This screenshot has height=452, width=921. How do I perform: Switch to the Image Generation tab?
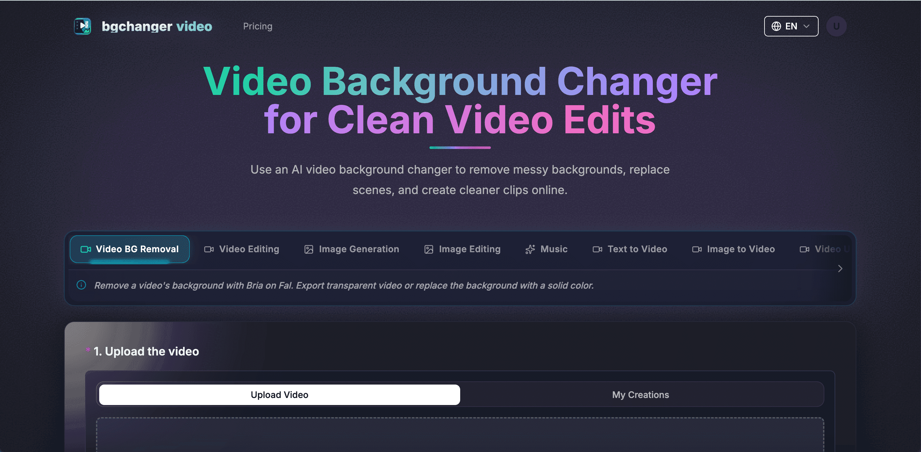pos(351,249)
